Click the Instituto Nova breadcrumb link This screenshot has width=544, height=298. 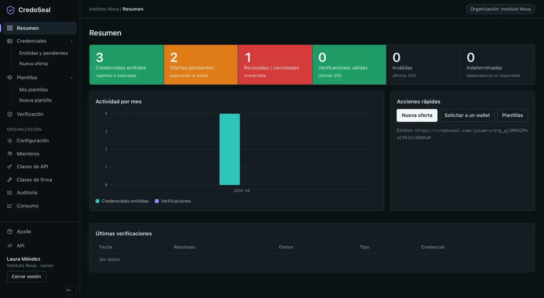pos(104,9)
